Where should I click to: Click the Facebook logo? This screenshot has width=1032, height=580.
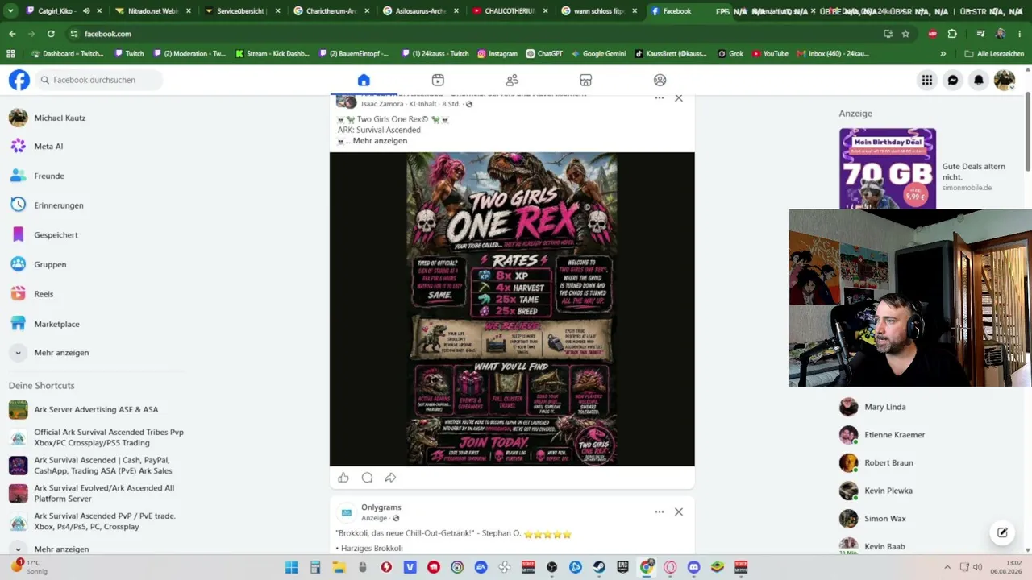pos(19,80)
